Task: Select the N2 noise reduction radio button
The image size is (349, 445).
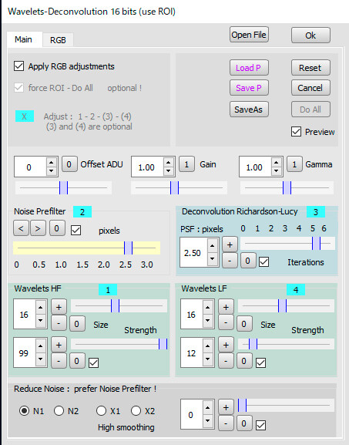Action: pos(59,410)
